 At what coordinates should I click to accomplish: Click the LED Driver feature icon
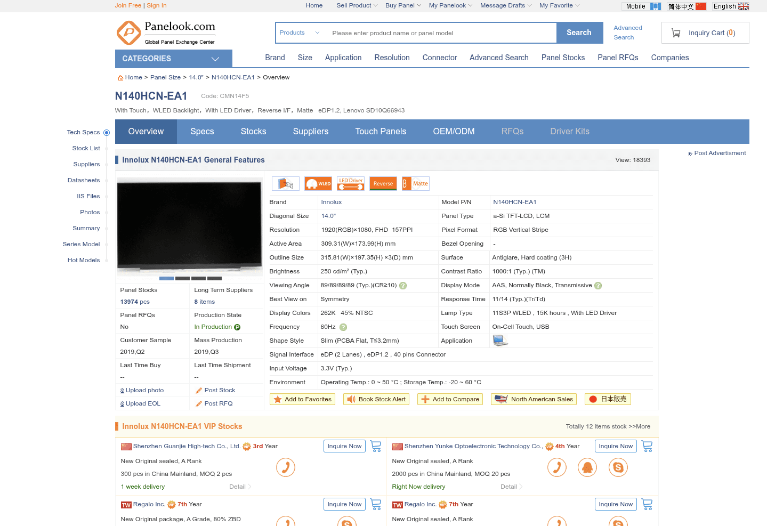click(351, 183)
